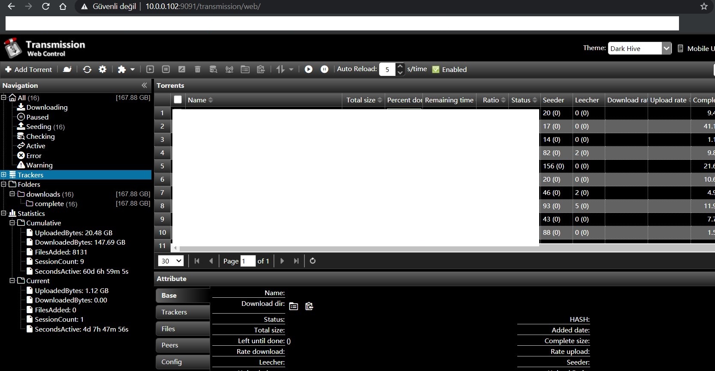Sort torrents by Seeder column

tap(556, 100)
